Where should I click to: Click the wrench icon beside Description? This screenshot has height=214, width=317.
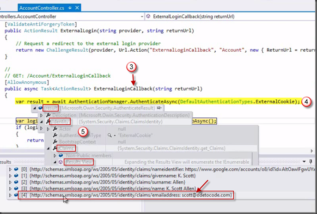click(x=48, y=115)
